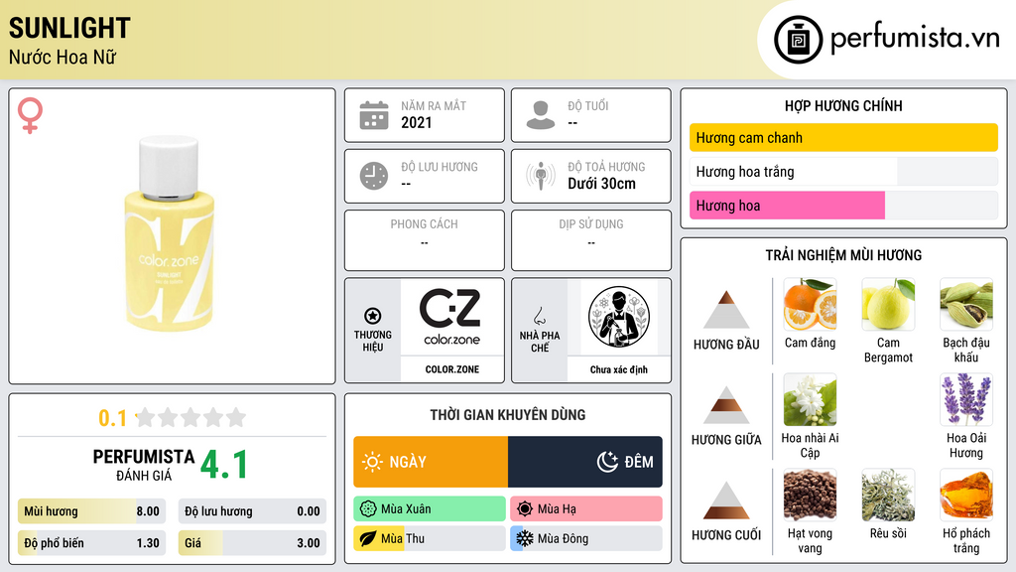This screenshot has width=1016, height=572.
Task: Click the moon icon in the Đêm block
Action: click(x=607, y=462)
